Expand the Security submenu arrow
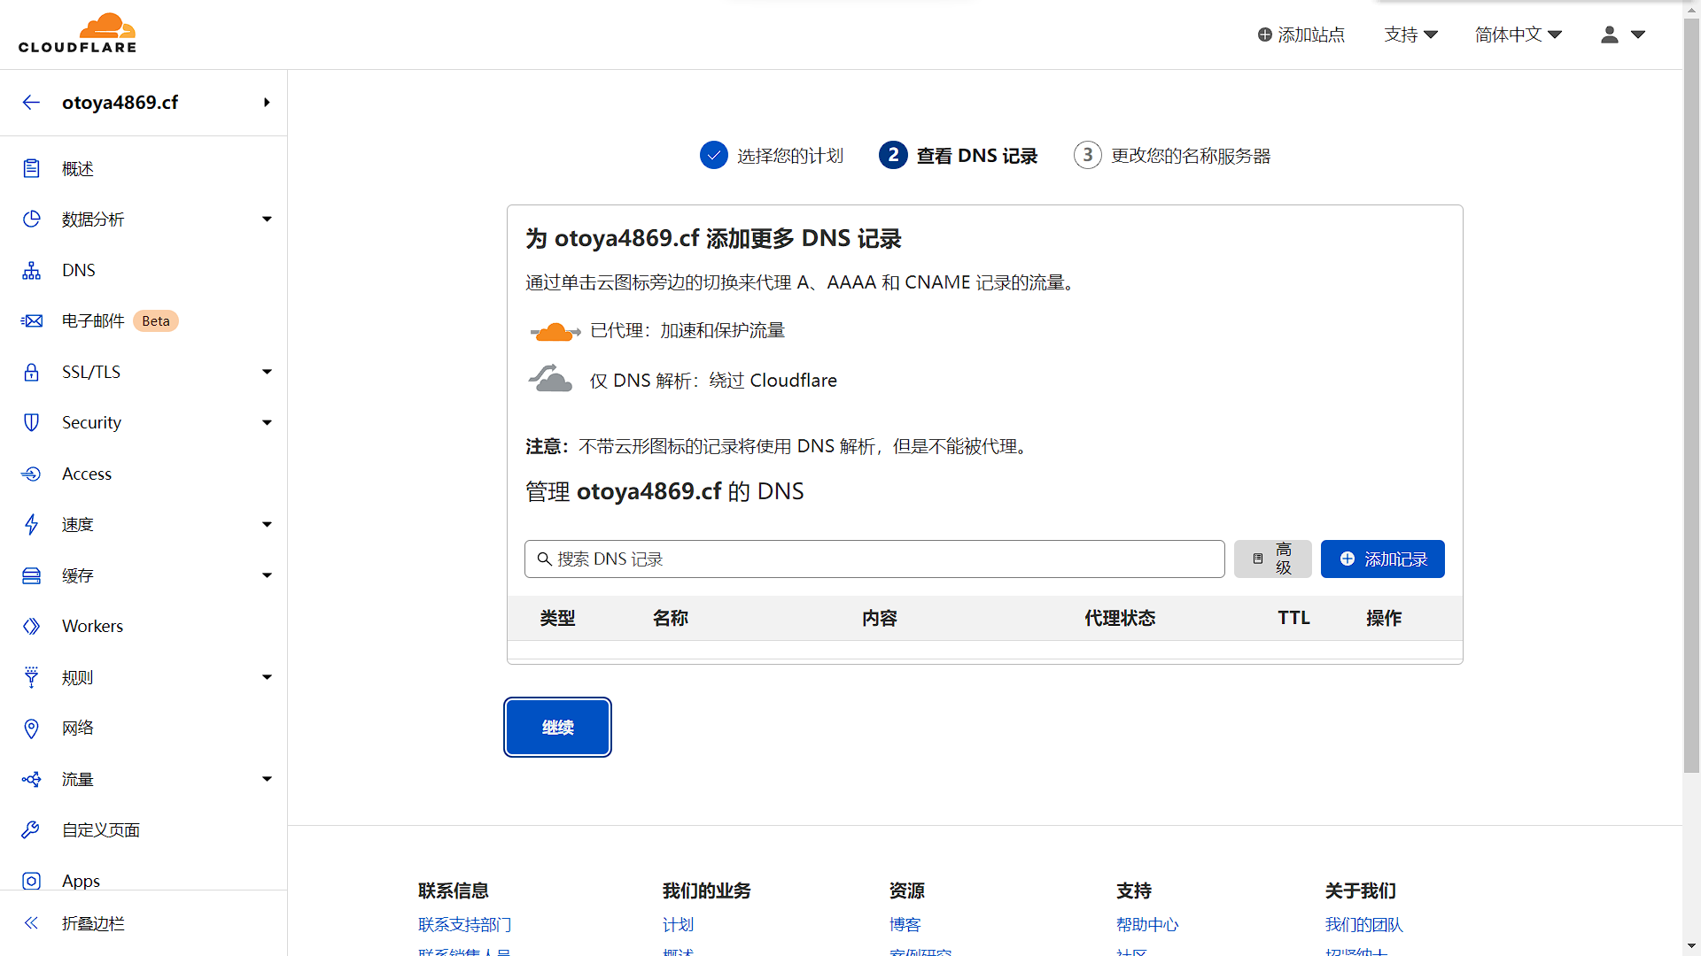1701x956 pixels. [x=267, y=422]
